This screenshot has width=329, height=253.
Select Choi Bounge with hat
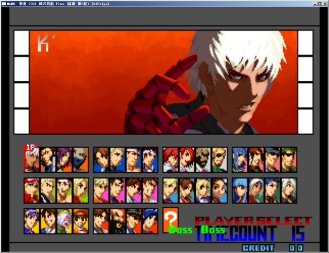[x=134, y=221]
